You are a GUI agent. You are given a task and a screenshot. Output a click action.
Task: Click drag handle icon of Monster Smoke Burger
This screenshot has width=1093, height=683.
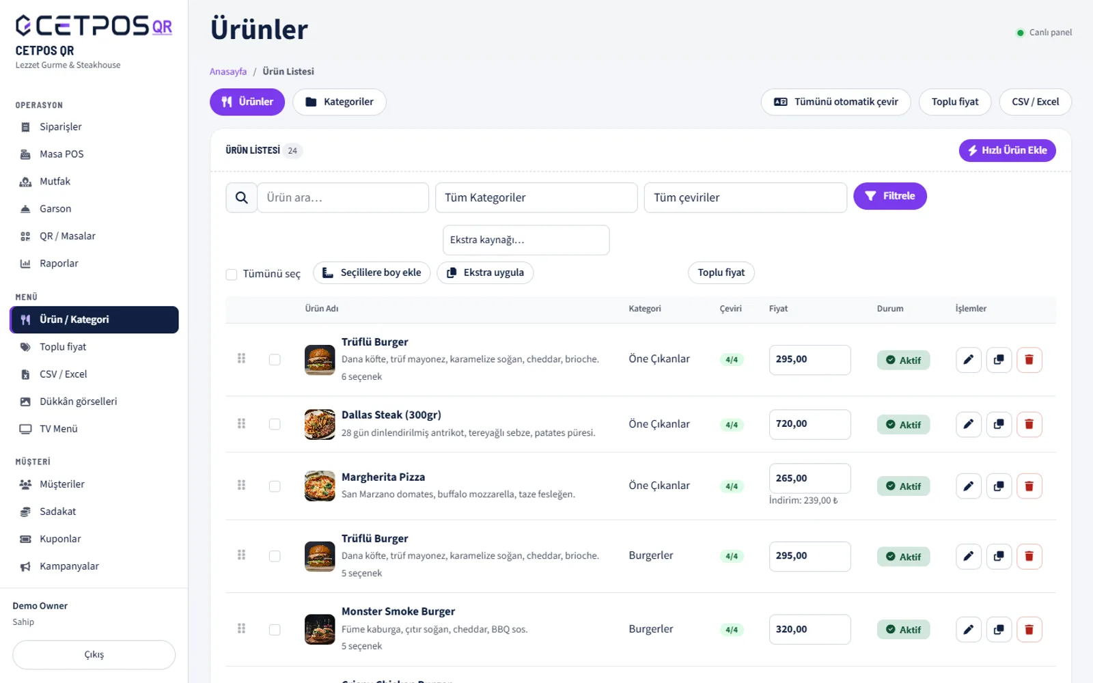point(241,628)
